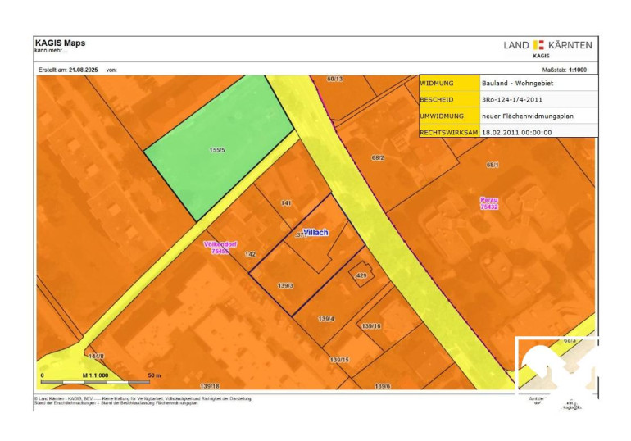Screen dimensions: 631x441
Task: Click the RECHTSWIRKSAM date value 18.02.2011
Action: coord(517,132)
